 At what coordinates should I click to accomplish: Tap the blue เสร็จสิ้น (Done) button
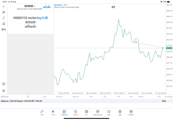coord(46,7)
